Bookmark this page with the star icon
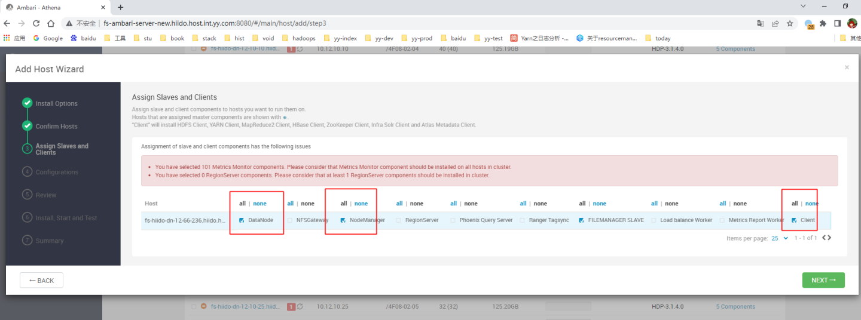Image resolution: width=861 pixels, height=320 pixels. [x=790, y=23]
